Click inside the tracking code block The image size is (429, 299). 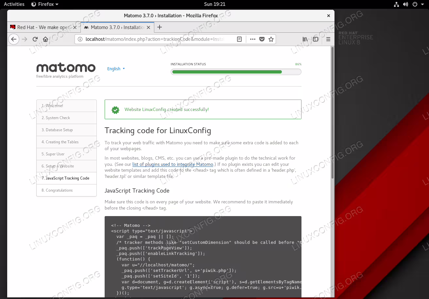pos(203,257)
